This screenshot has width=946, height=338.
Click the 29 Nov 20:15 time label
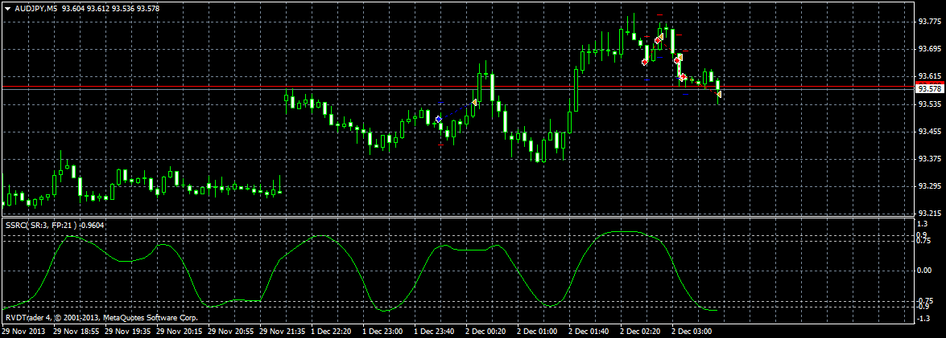178,332
